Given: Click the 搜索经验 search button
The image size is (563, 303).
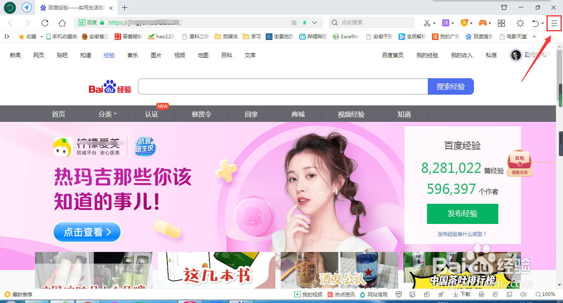Looking at the screenshot, I should pos(451,86).
